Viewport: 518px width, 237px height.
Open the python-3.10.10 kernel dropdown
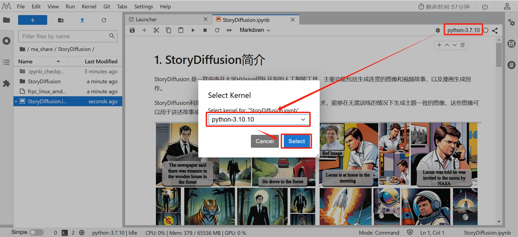click(x=258, y=119)
